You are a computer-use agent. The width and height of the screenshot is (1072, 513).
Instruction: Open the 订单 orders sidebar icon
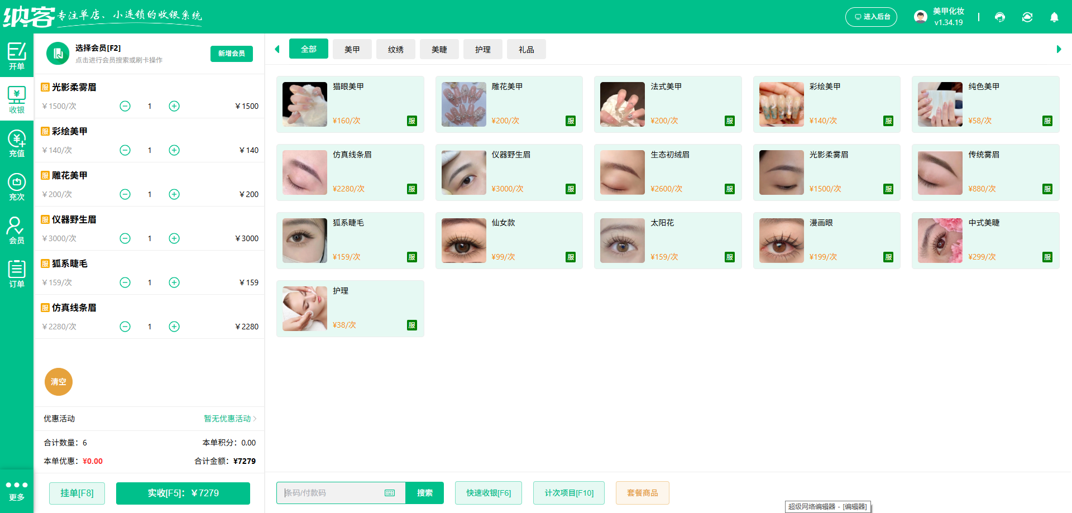point(16,274)
